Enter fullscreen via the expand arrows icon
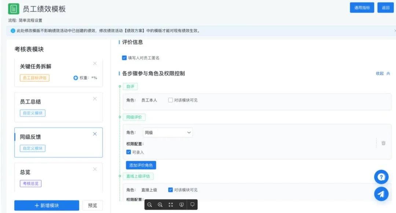The height and width of the screenshot is (213, 396). pos(170,205)
